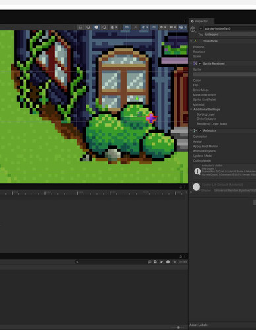The height and width of the screenshot is (330, 256).
Task: Open the Scene view more-options menu
Action: pos(185,21)
